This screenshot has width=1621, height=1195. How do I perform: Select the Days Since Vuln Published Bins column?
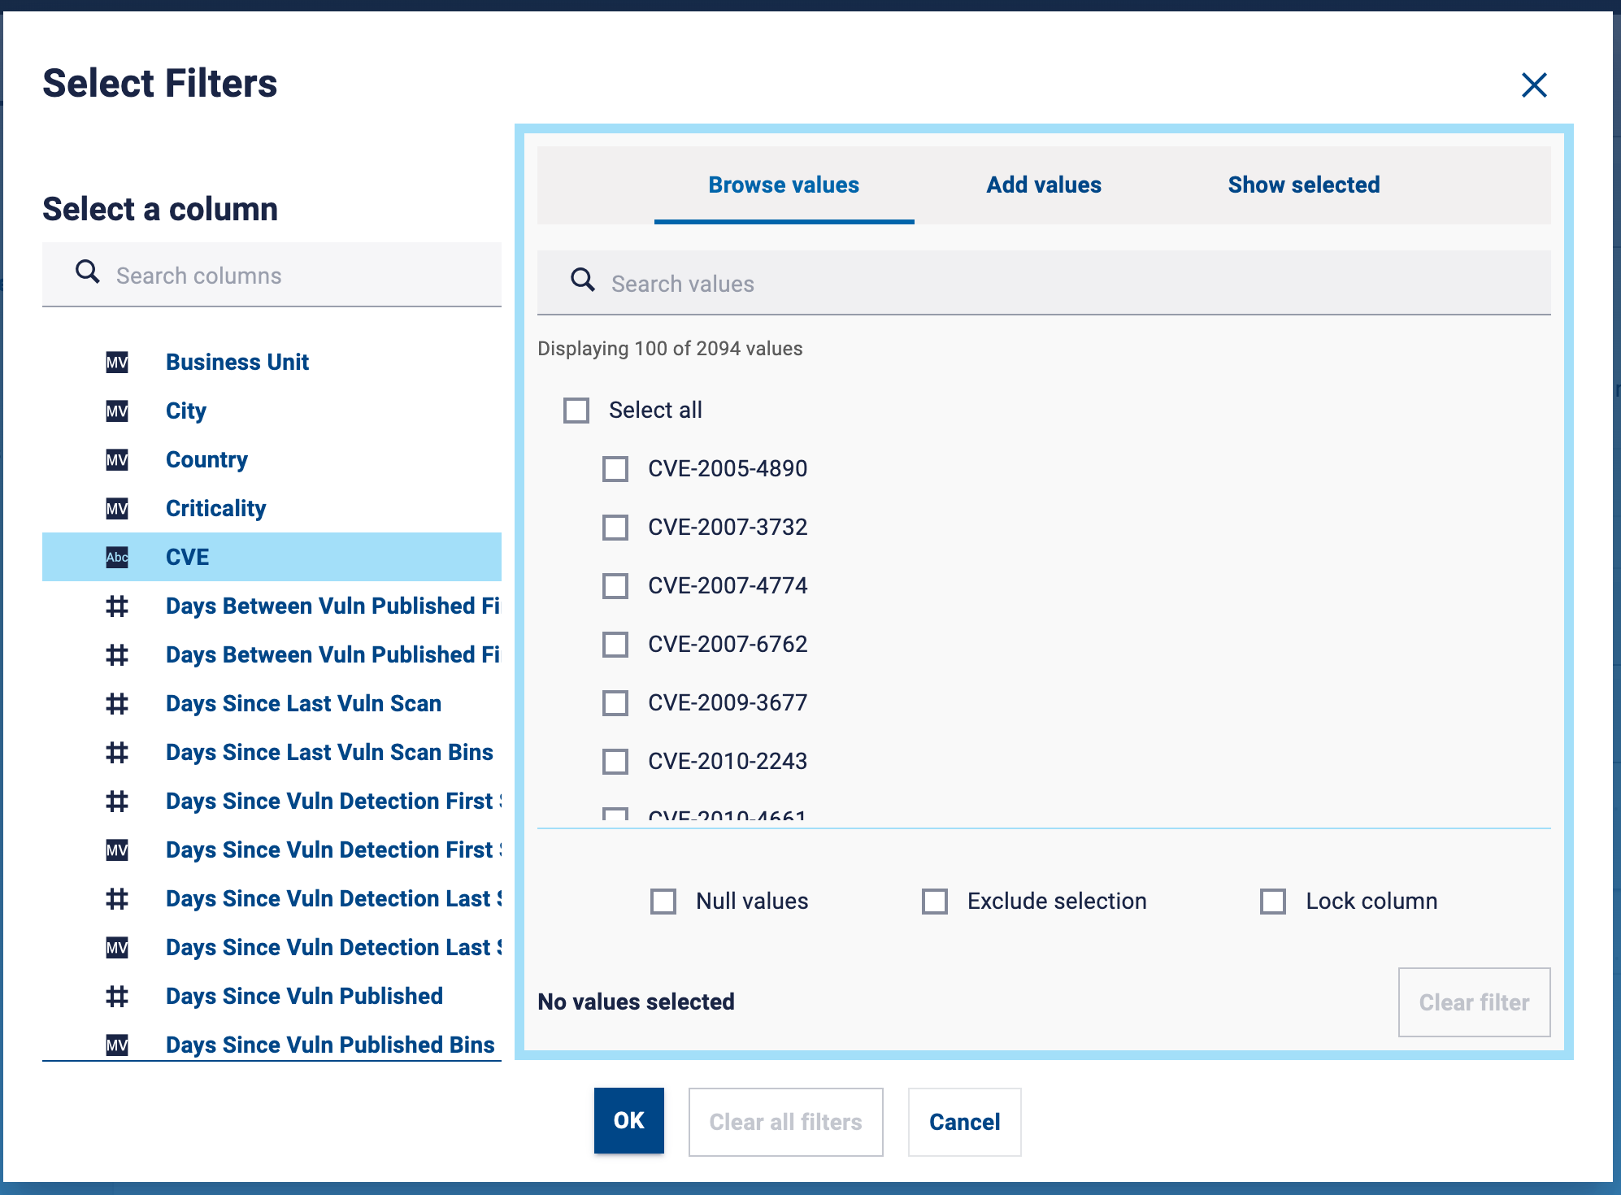tap(272, 1045)
